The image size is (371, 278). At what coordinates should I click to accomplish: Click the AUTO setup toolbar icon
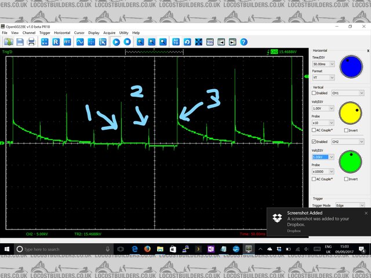pyautogui.click(x=175, y=42)
